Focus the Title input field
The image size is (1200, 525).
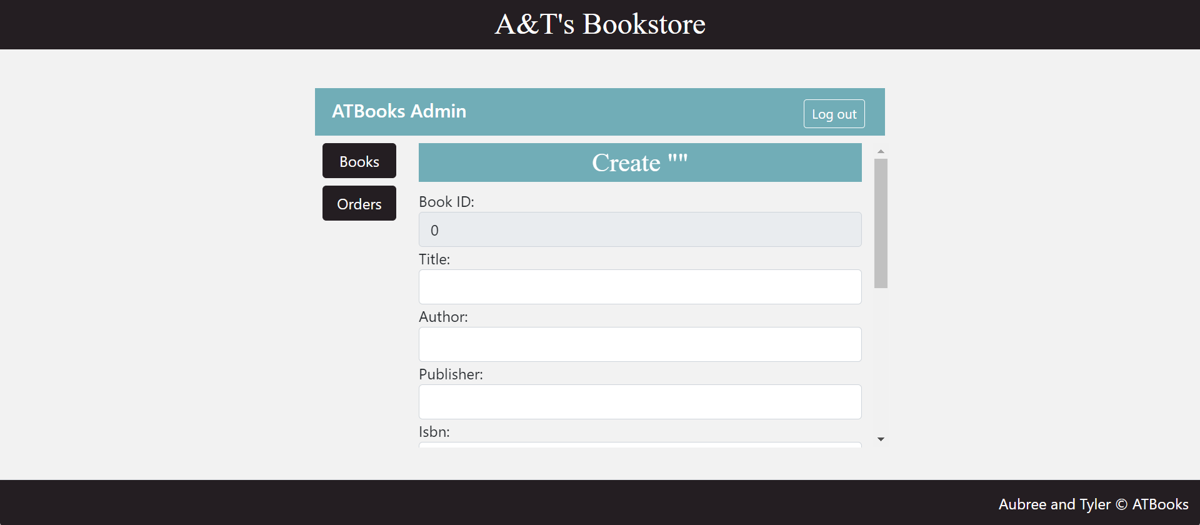point(640,287)
